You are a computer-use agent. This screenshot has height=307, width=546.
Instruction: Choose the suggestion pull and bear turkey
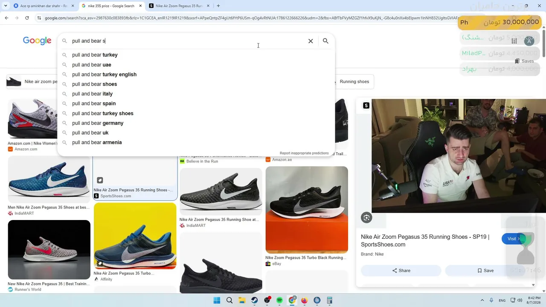(x=196, y=55)
